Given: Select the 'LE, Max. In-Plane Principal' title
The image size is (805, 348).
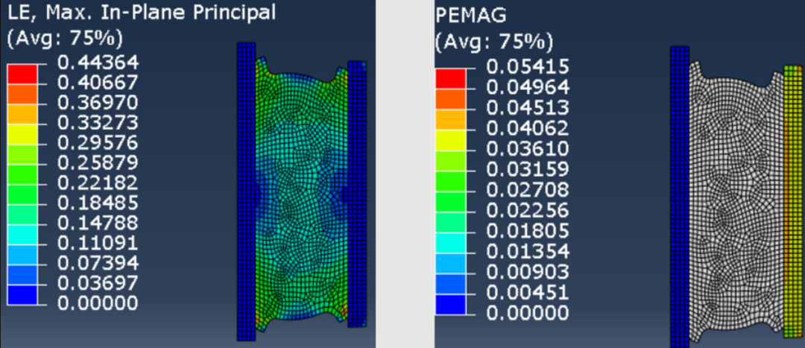Looking at the screenshot, I should 141,13.
